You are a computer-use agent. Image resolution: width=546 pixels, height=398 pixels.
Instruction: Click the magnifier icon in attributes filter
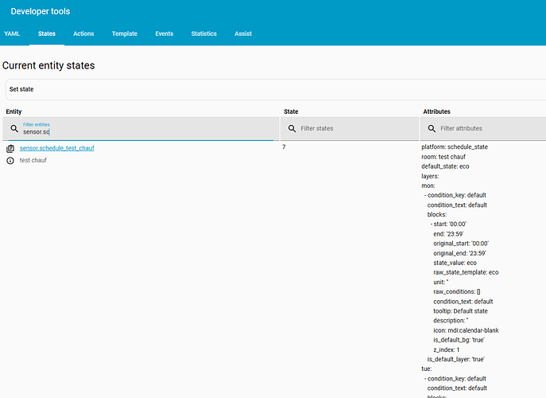coord(432,129)
